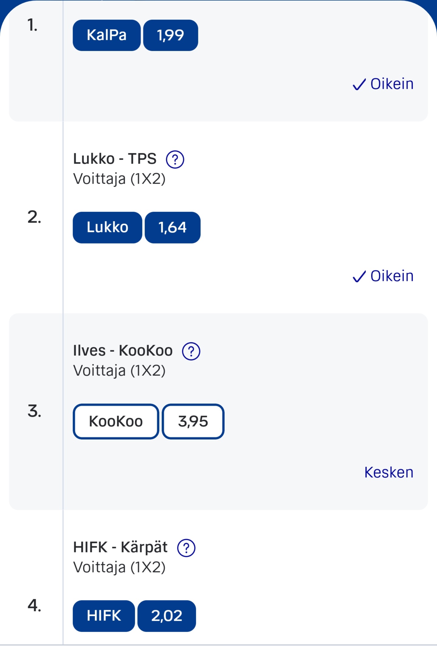This screenshot has width=437, height=650.
Task: Click the 1,64 odds chip
Action: coord(172,227)
